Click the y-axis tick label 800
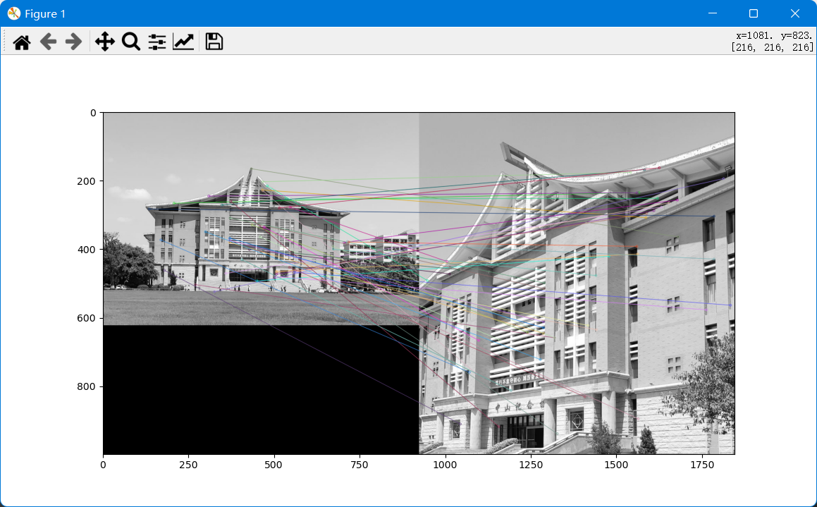 point(87,386)
